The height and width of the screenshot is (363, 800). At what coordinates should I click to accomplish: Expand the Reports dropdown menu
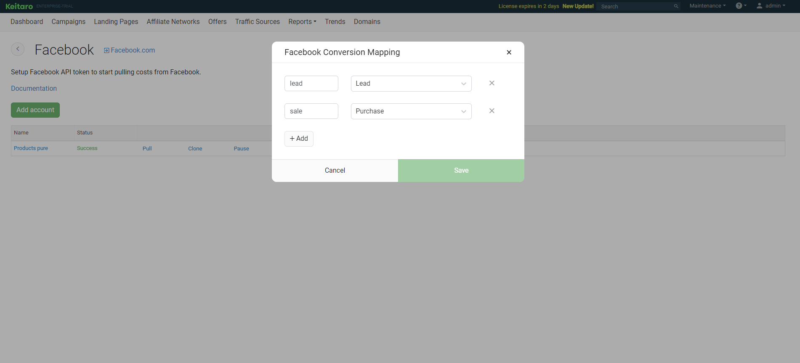click(302, 22)
